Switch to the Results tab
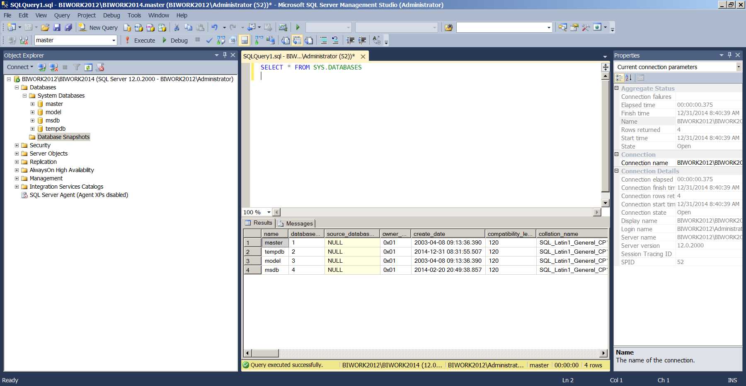The width and height of the screenshot is (746, 386). point(259,223)
